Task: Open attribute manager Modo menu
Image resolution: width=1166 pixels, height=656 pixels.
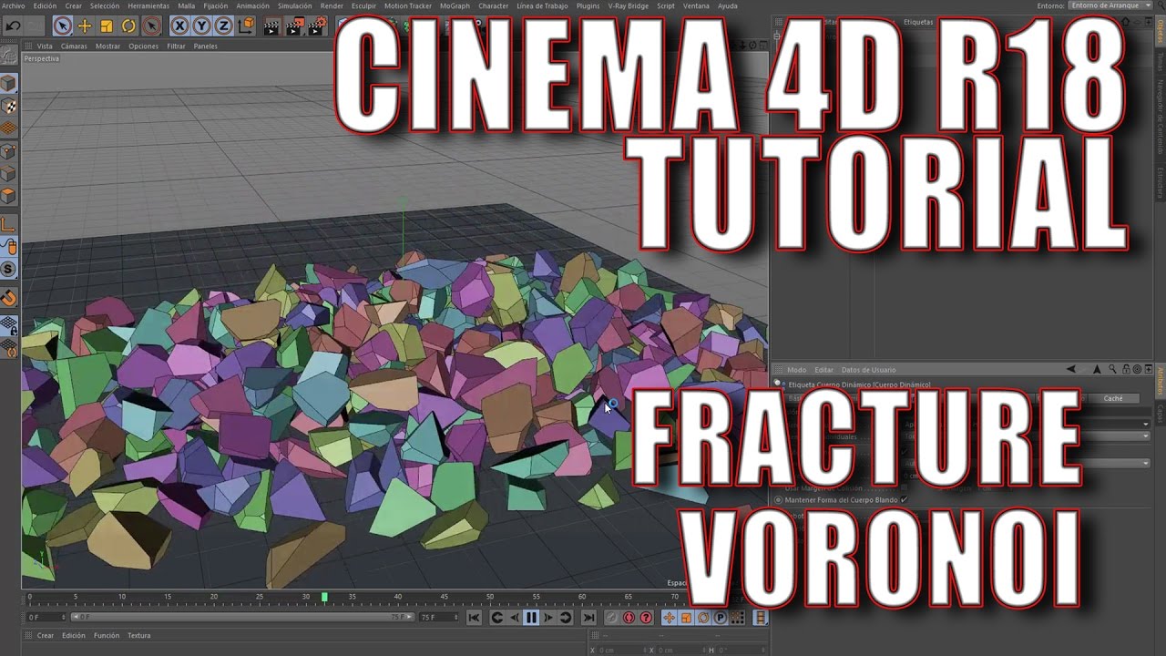Action: coord(796,370)
